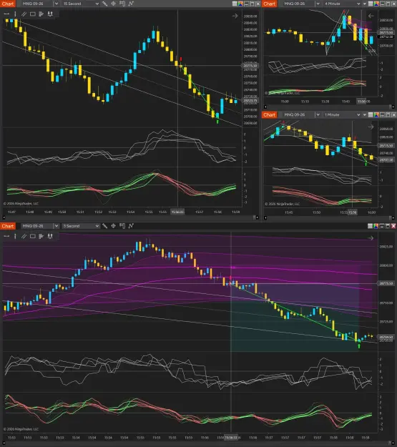The width and height of the screenshot is (397, 447).
Task: Click the 20775.50 price marker on 3 Second chart
Action: (x=386, y=283)
